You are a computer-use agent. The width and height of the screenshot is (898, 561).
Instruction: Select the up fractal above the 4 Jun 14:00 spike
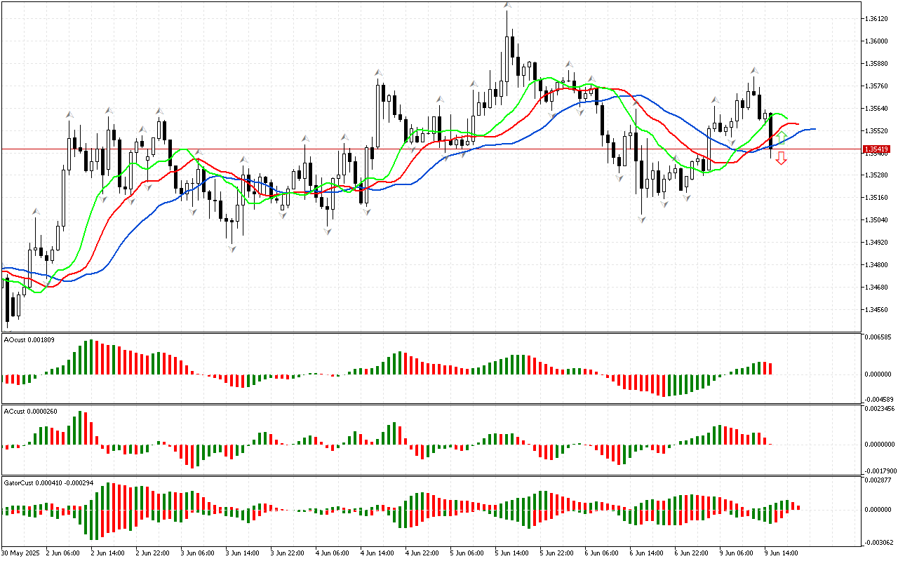(379, 72)
